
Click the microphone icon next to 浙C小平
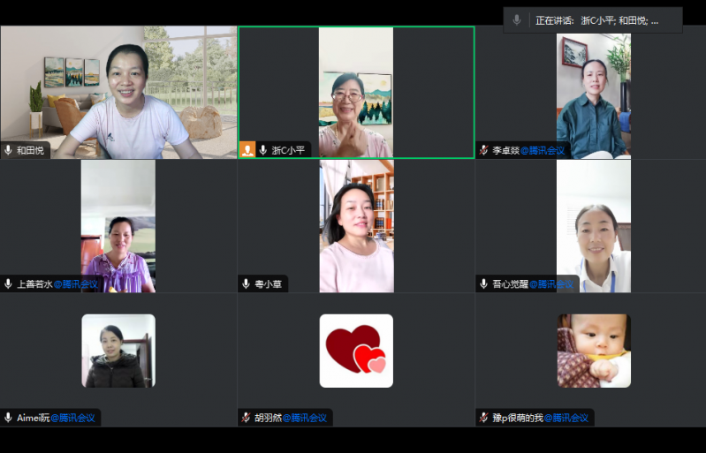pos(262,150)
